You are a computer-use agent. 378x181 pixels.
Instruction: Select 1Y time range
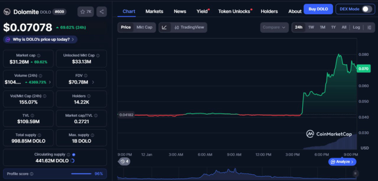[x=334, y=28]
